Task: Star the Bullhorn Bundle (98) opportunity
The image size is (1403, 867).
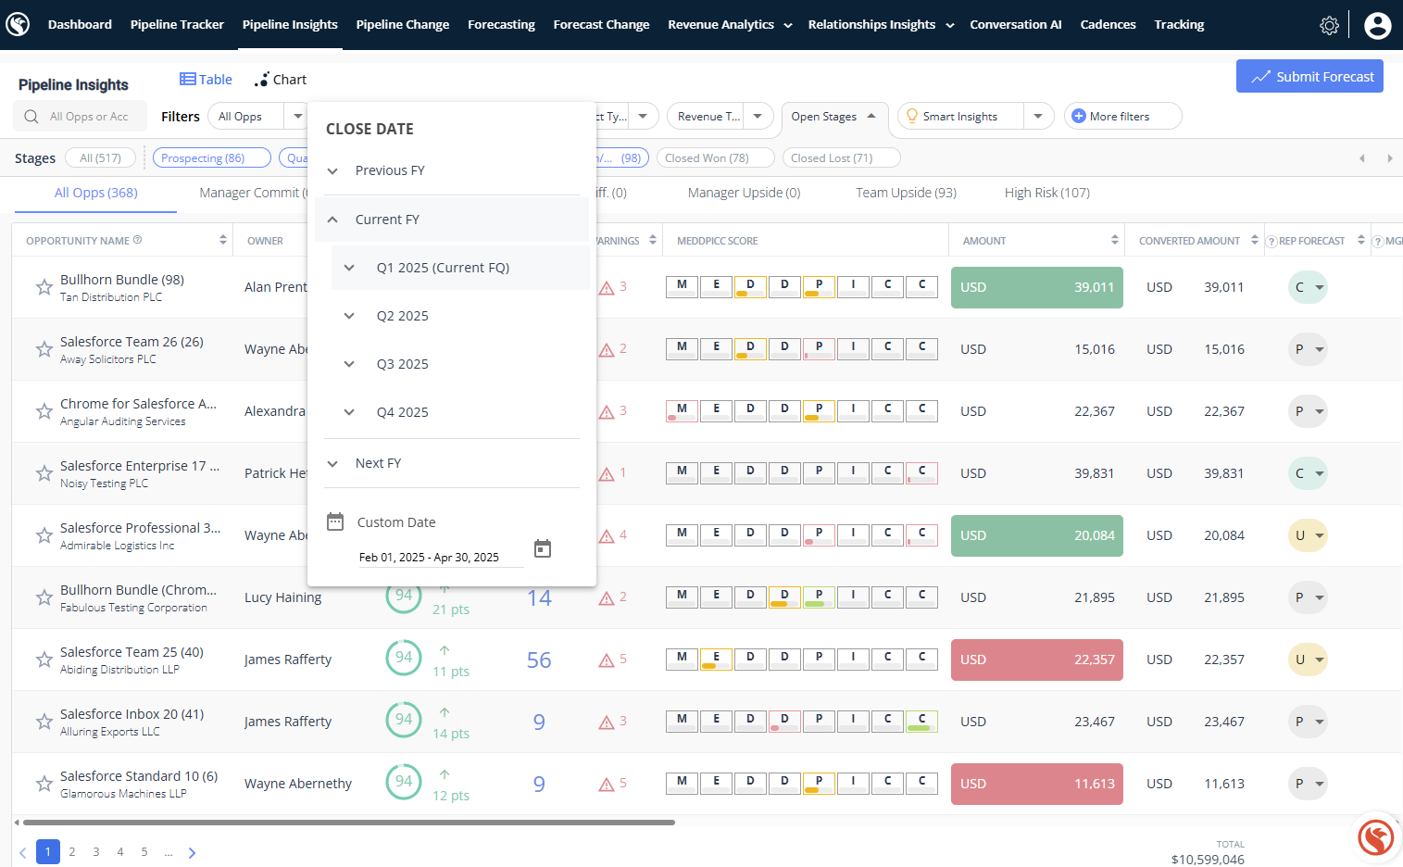Action: [44, 287]
